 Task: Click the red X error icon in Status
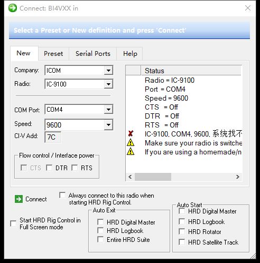coord(131,134)
